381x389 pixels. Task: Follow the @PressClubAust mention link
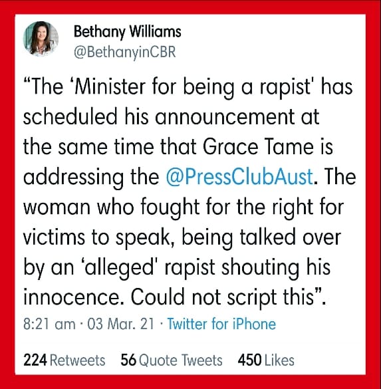click(239, 177)
